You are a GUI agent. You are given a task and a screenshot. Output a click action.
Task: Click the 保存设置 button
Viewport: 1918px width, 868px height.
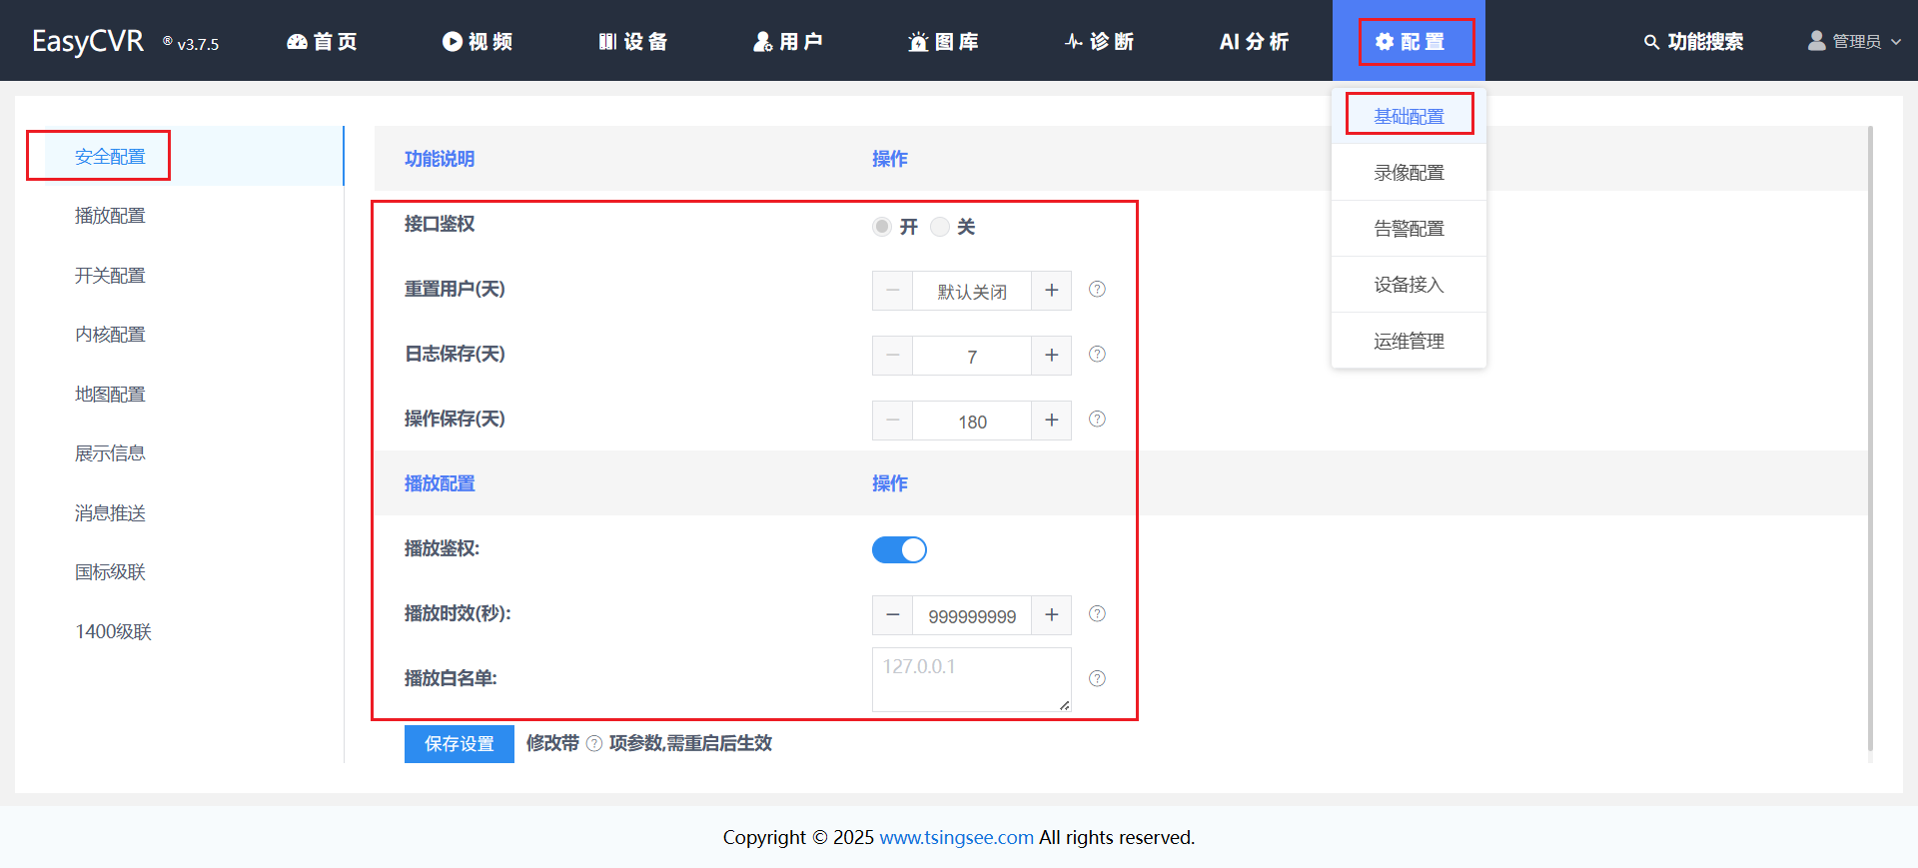tap(460, 744)
